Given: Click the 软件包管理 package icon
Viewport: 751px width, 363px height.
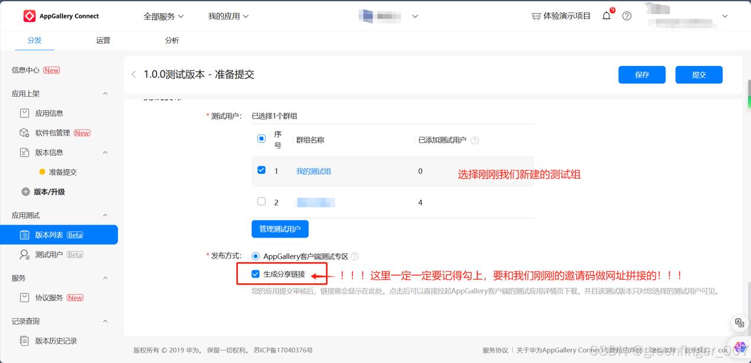Looking at the screenshot, I should (x=24, y=133).
